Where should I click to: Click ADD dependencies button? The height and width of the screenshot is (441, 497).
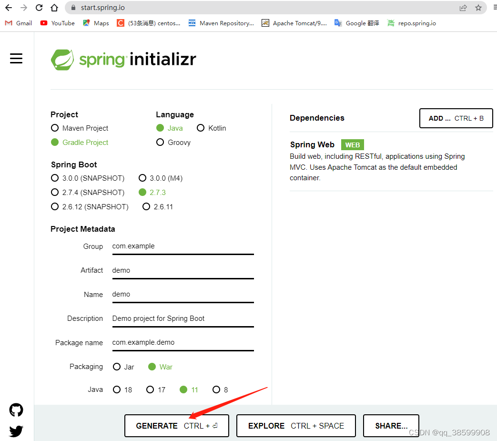456,118
